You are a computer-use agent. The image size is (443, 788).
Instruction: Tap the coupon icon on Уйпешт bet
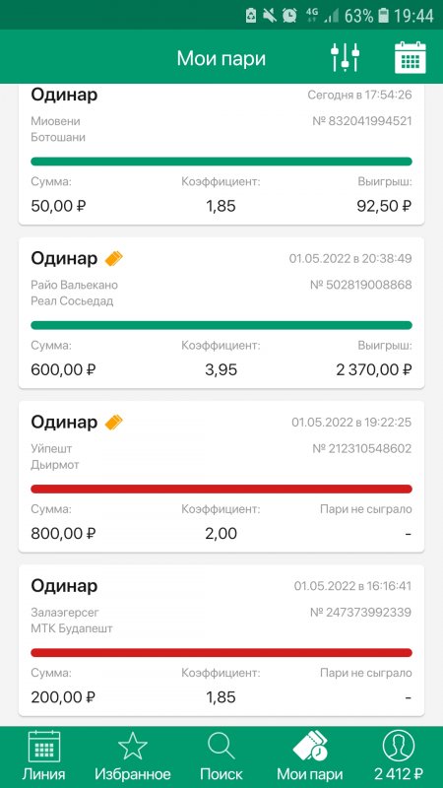(113, 423)
